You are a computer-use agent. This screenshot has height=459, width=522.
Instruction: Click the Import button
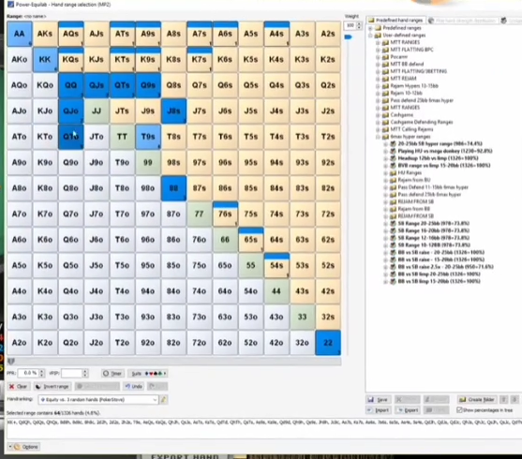[379, 410]
